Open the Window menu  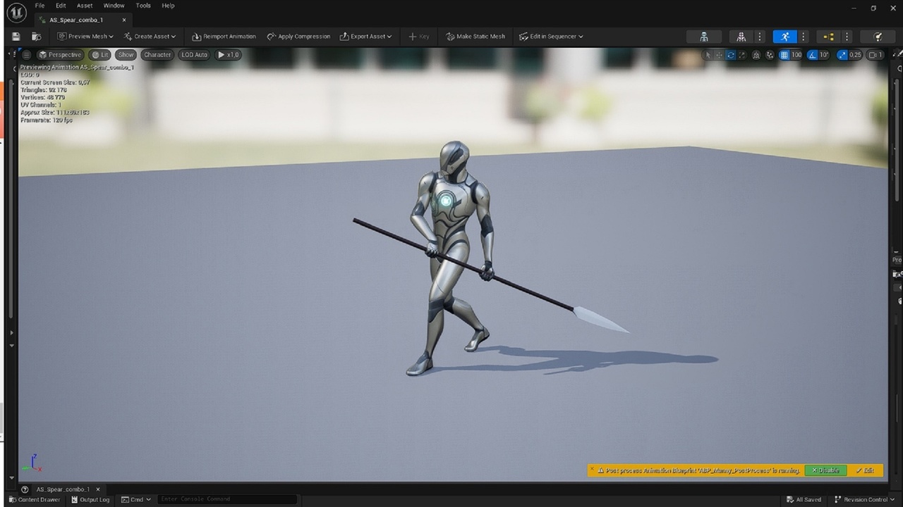click(x=114, y=6)
